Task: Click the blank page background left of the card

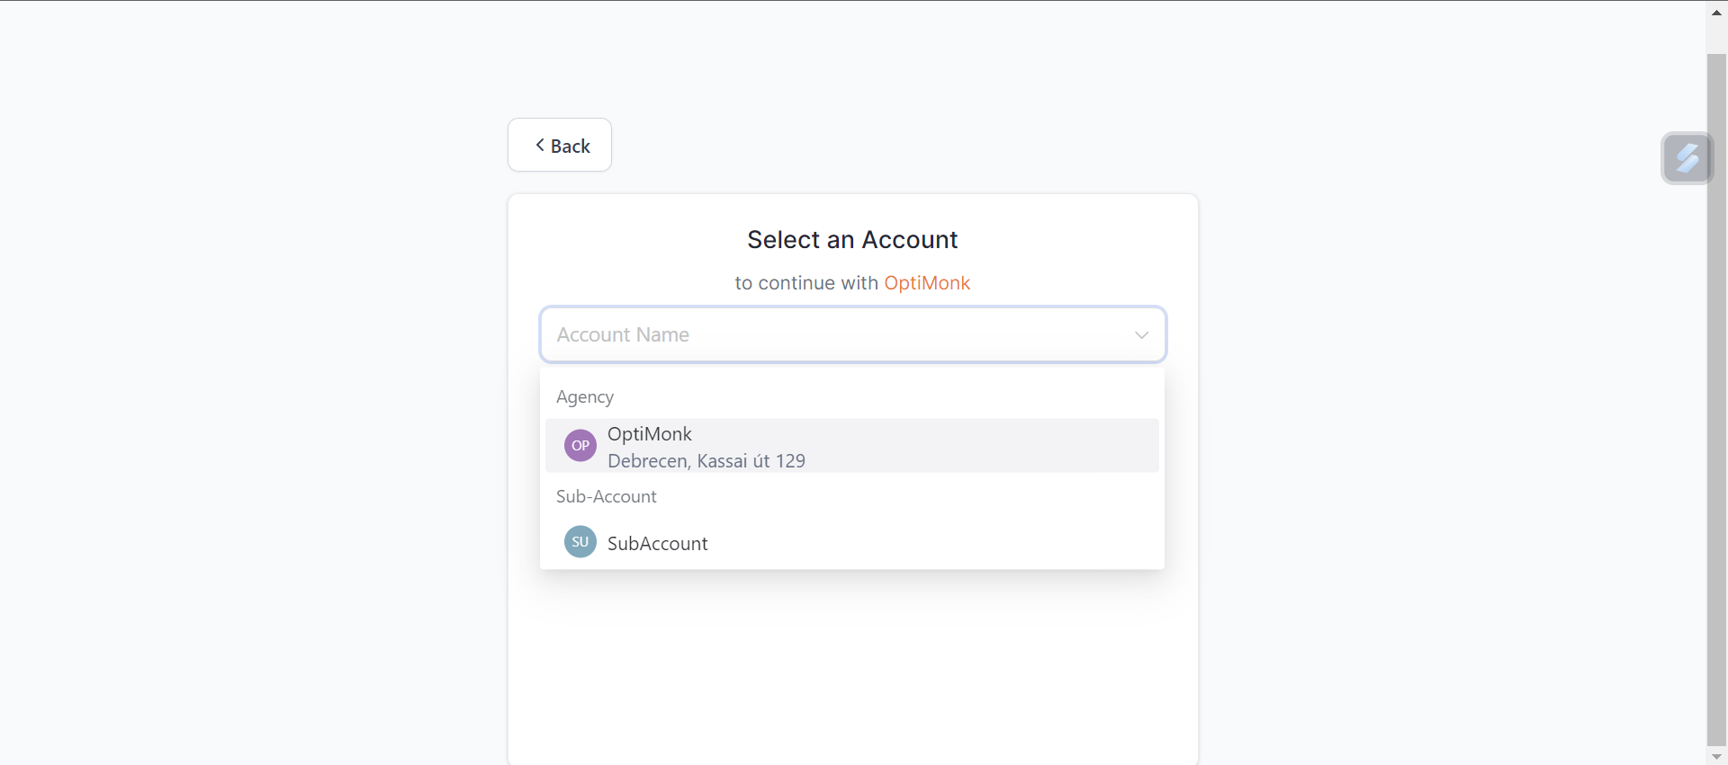Action: [252, 405]
